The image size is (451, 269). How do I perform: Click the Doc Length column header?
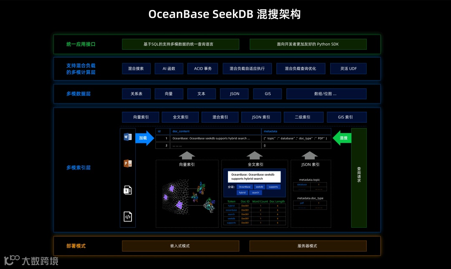pos(277,201)
